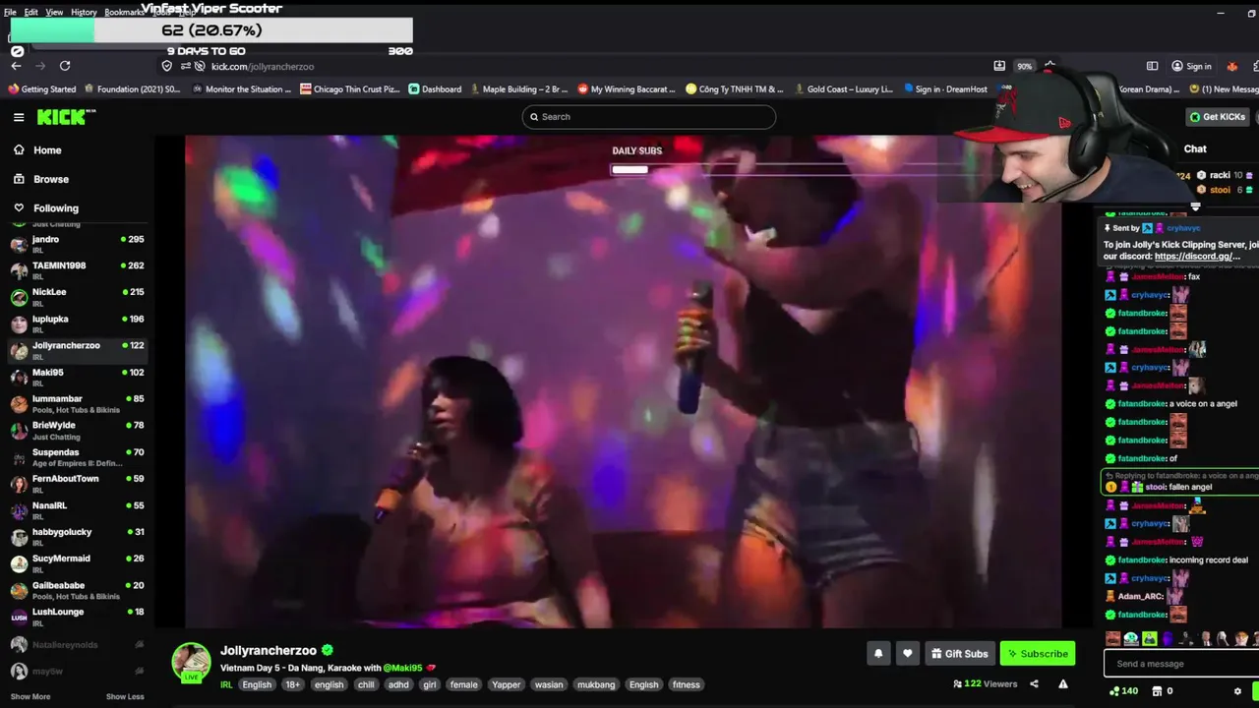
Task: Reload the page with the refresh icon
Action: click(65, 66)
